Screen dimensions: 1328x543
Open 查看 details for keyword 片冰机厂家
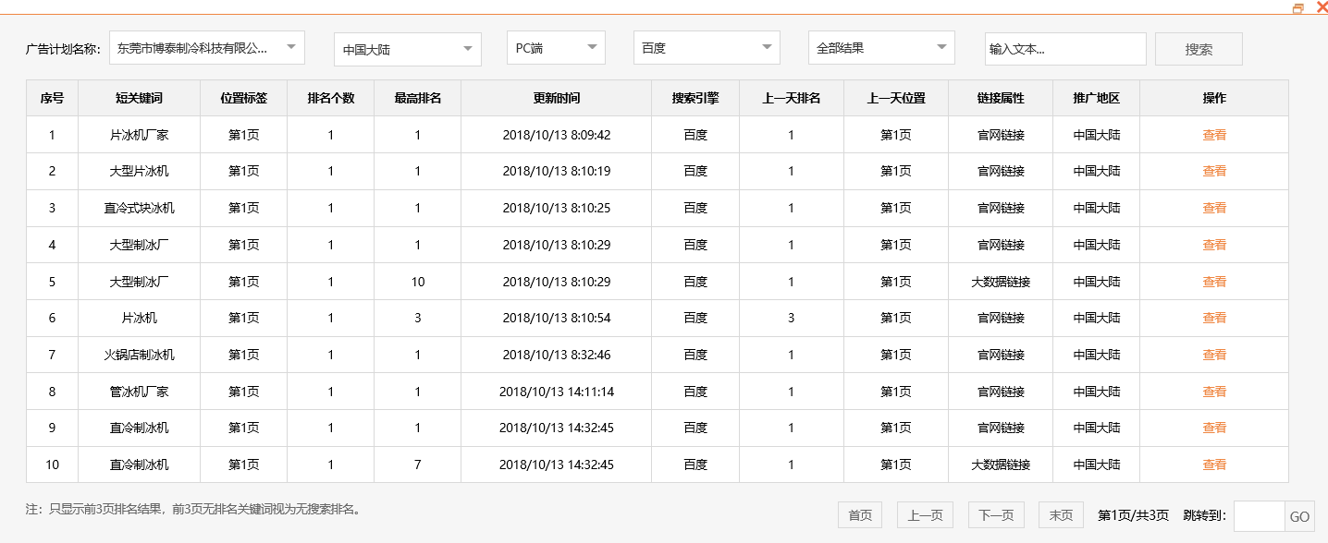pyautogui.click(x=1213, y=134)
